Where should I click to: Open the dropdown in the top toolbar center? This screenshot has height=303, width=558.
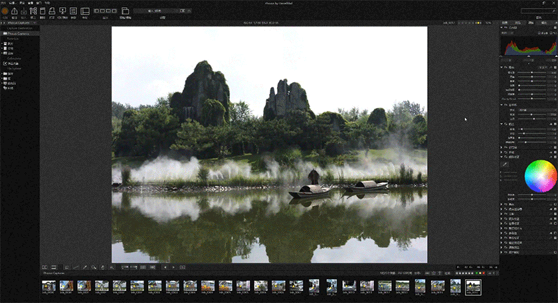click(161, 11)
